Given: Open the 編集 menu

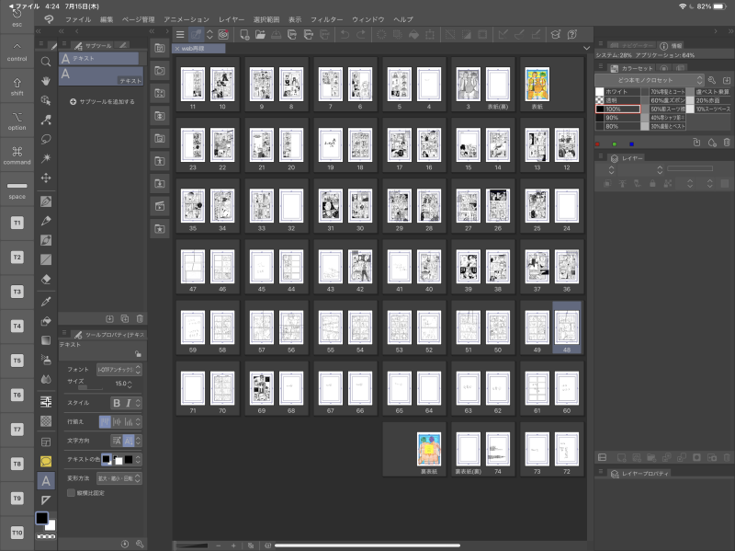Looking at the screenshot, I should coord(107,19).
